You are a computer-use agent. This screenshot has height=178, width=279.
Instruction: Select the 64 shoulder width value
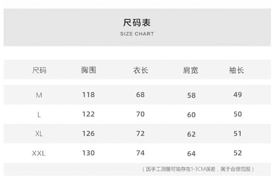pyautogui.click(x=191, y=153)
